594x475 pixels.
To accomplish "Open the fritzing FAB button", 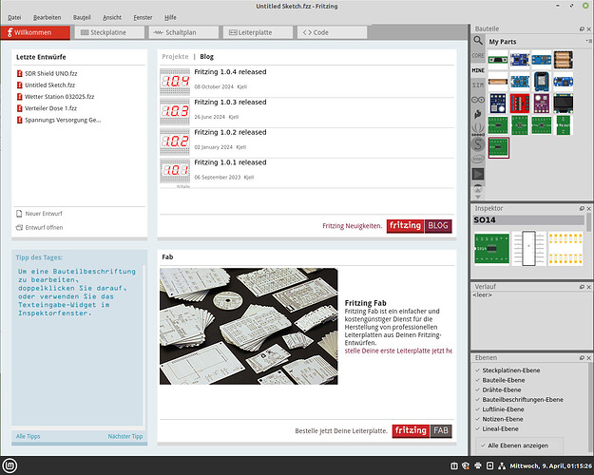I will [x=422, y=430].
